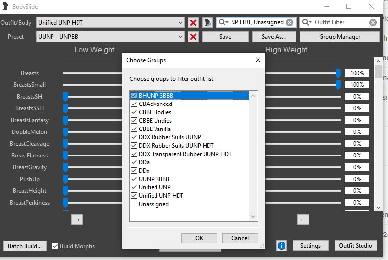Toggle the DDX Rubber Suits UUNP checkbox
Image resolution: width=388 pixels, height=260 pixels.
click(x=134, y=137)
